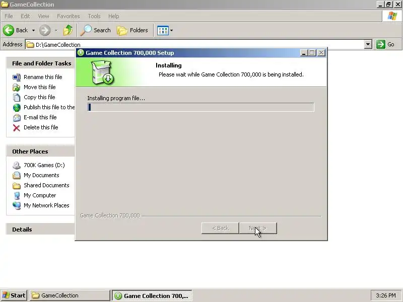Click the My Computer icon
Screen dimensions: 403x302
pyautogui.click(x=17, y=195)
